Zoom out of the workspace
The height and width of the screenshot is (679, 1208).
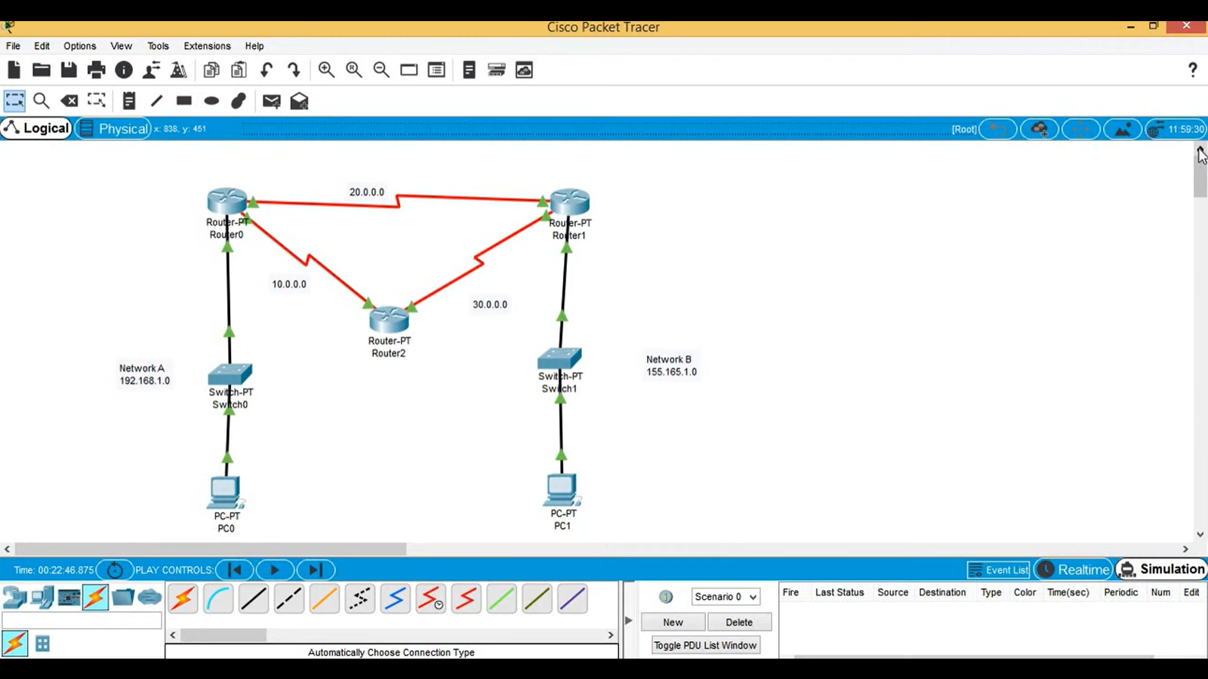click(381, 70)
